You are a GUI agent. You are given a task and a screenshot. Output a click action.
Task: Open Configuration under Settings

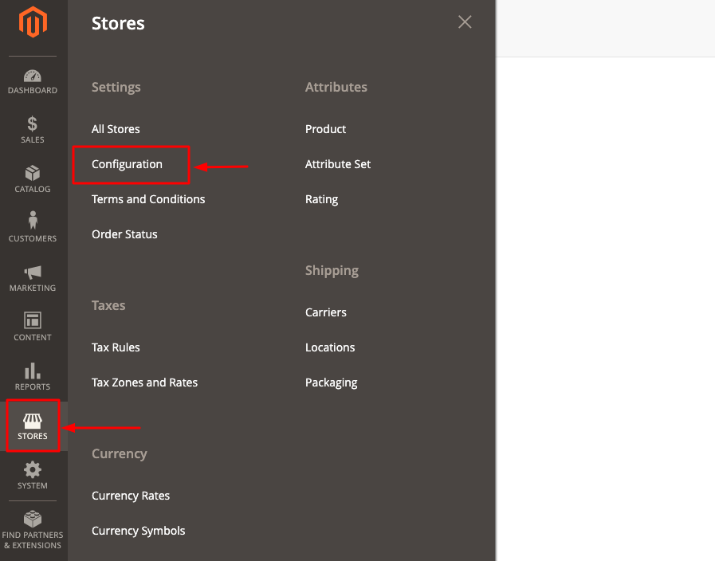[128, 164]
